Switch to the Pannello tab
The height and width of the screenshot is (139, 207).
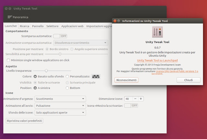pos(38,26)
